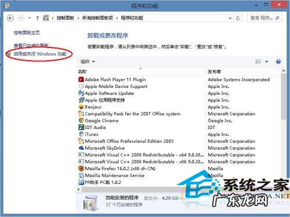The height and width of the screenshot is (217, 290).
Task: Click the PP助手 PC版 icon
Action: tap(81, 182)
